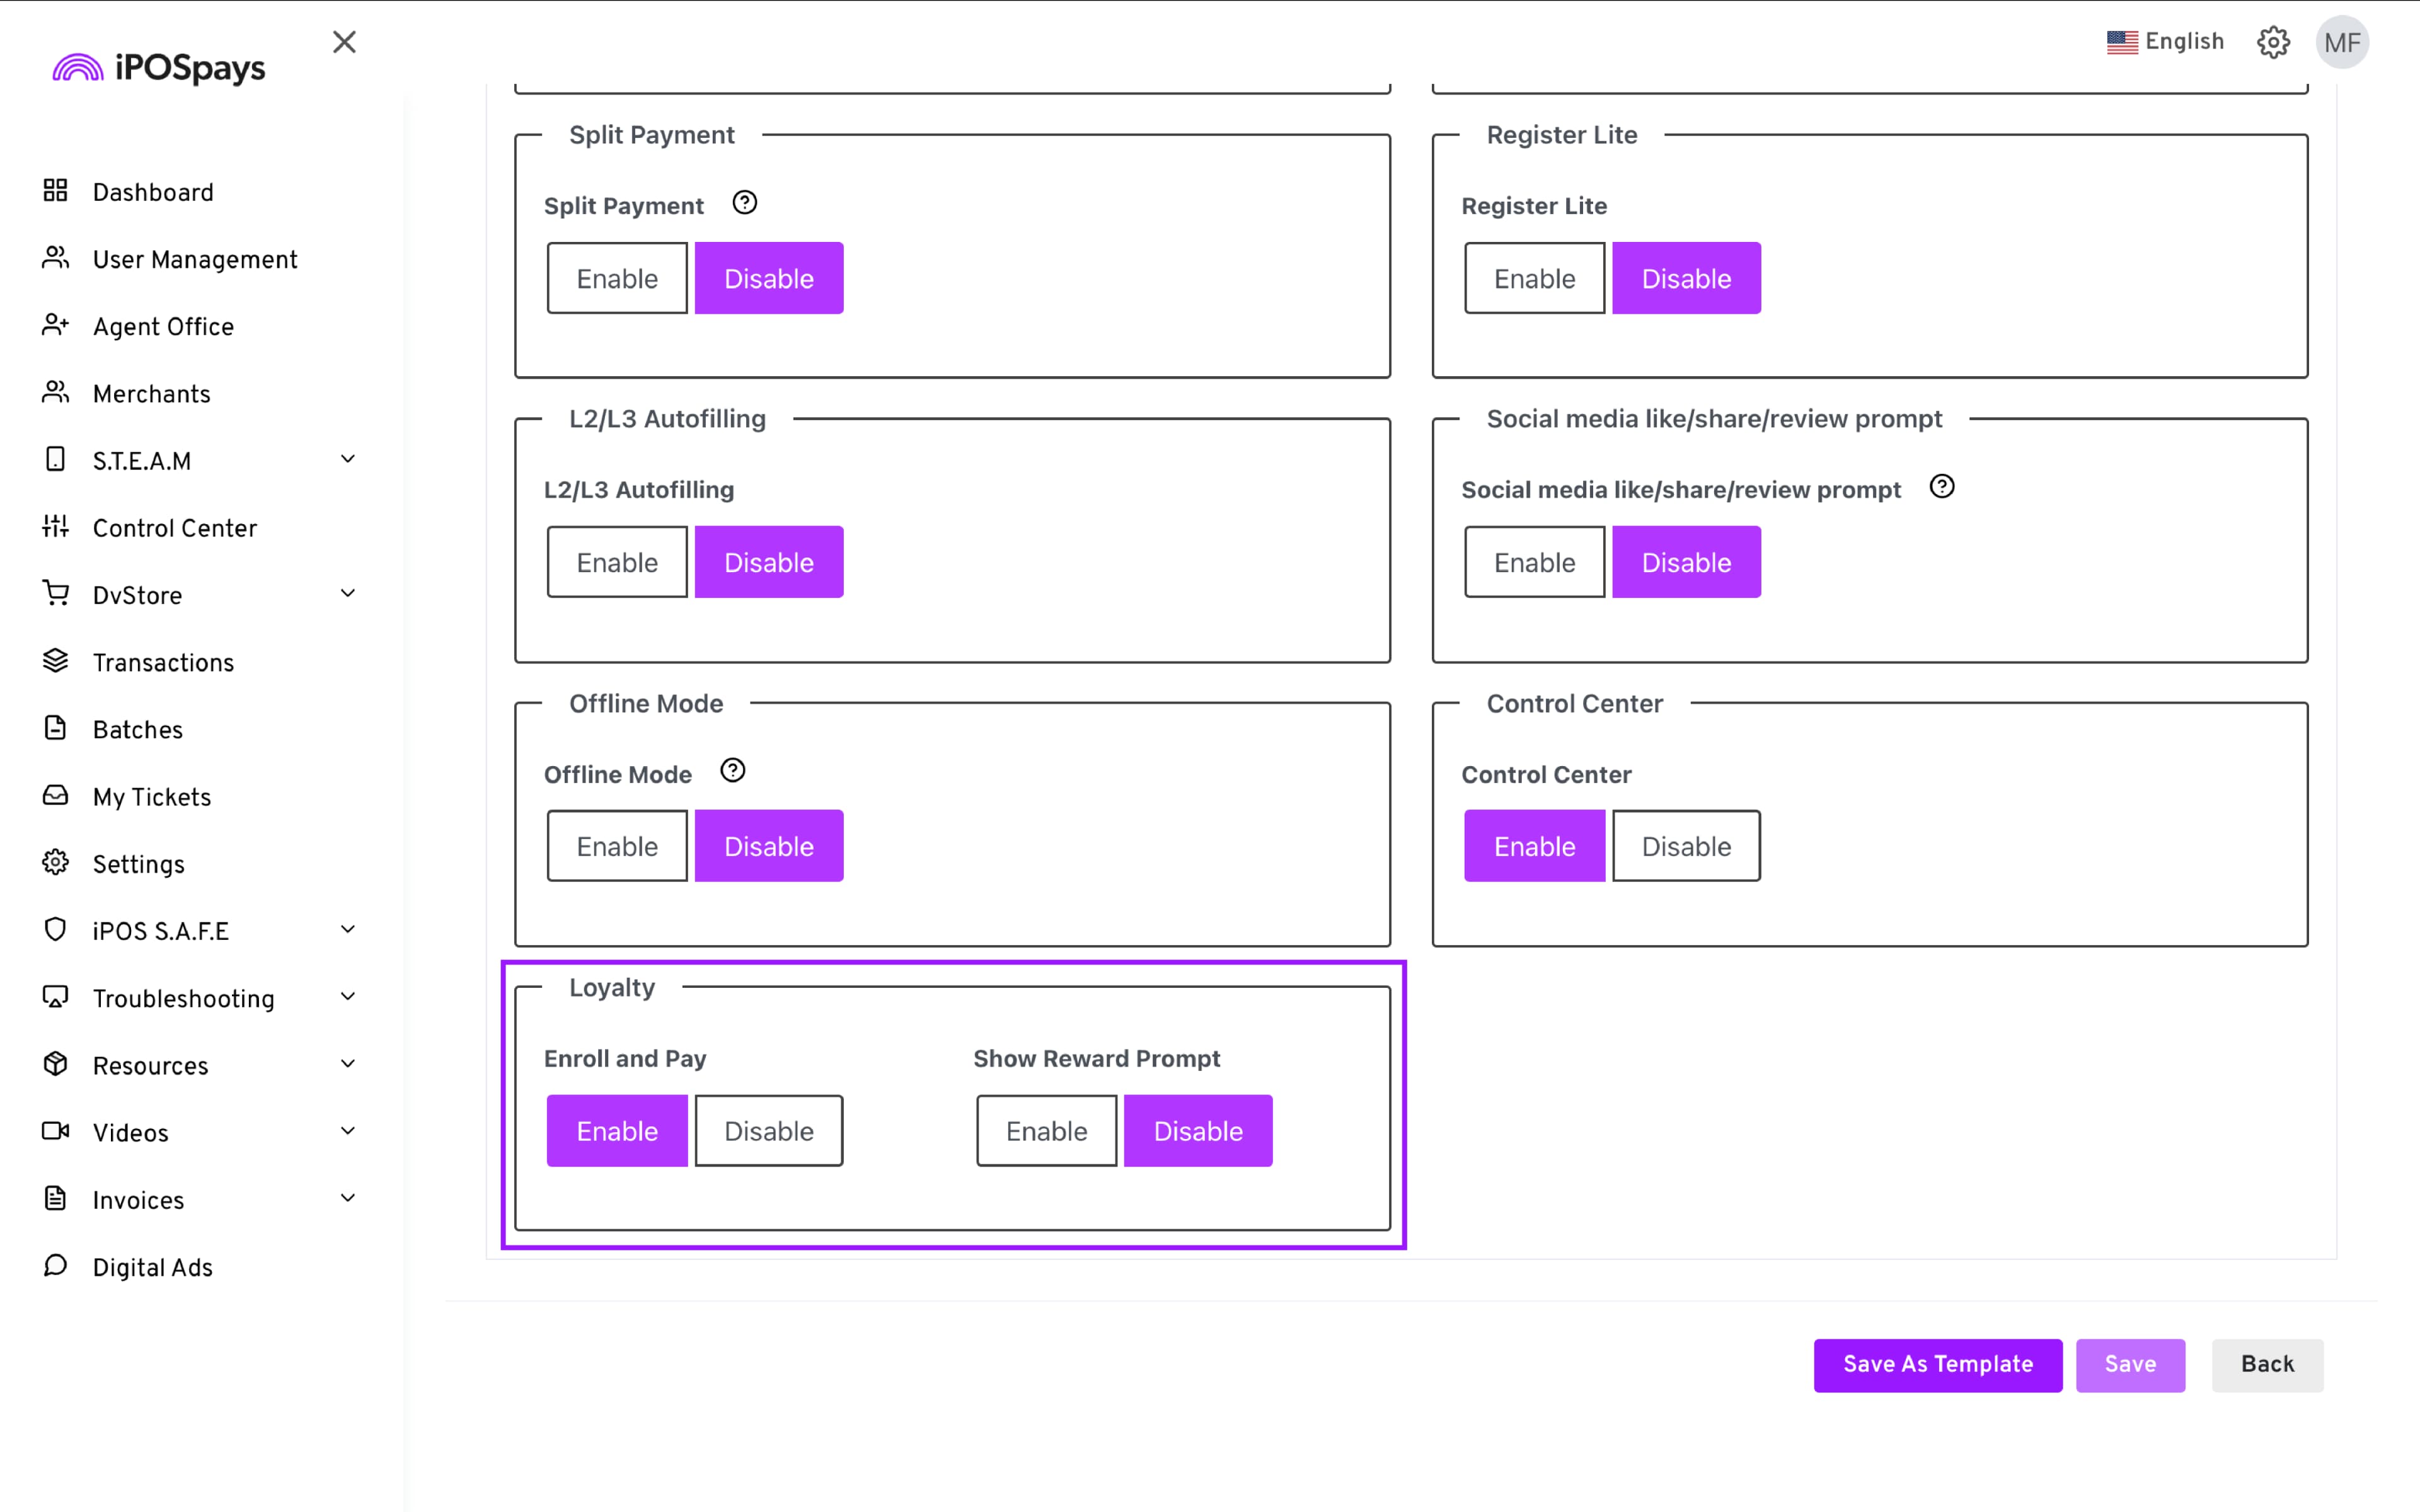Open the Merchants menu item

point(152,394)
